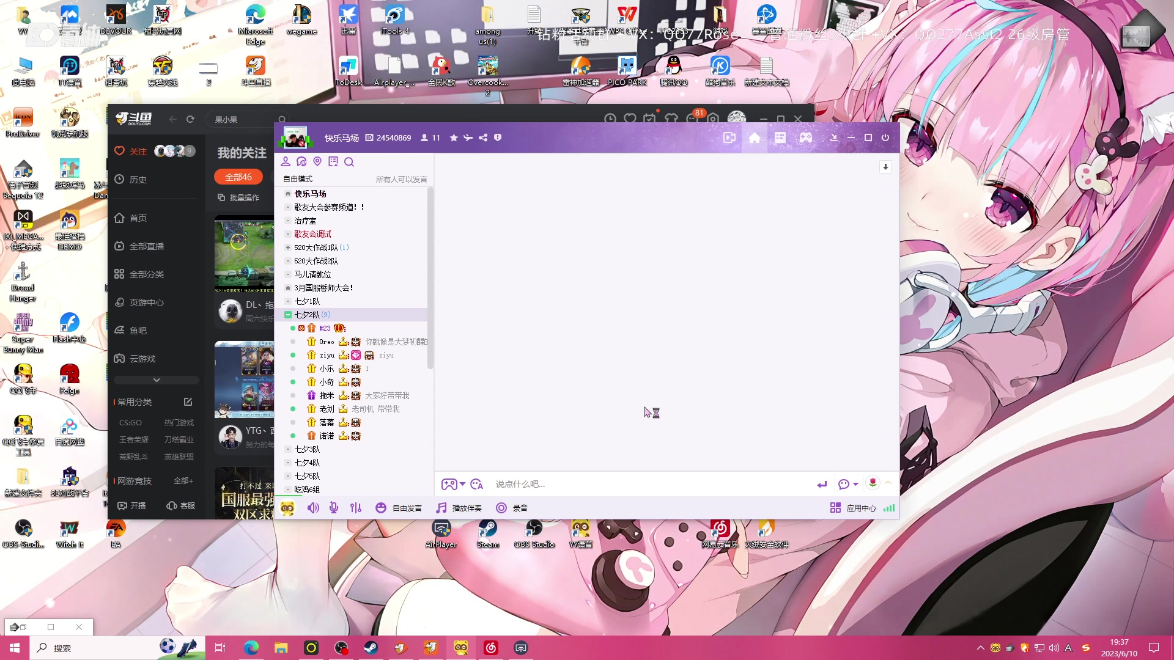Open the first Douyu stream thumbnail
This screenshot has width=1174, height=660.
(x=245, y=254)
